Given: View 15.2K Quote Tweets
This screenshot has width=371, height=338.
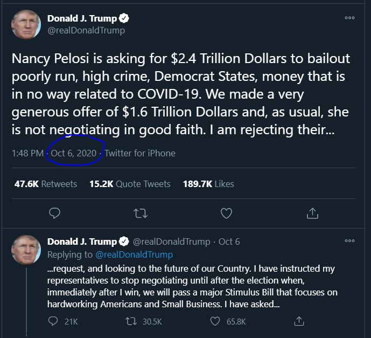Looking at the screenshot, I should tap(130, 184).
